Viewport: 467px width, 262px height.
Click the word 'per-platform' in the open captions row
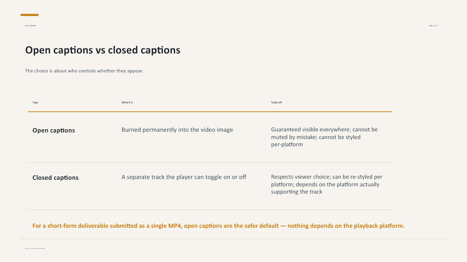tap(287, 144)
